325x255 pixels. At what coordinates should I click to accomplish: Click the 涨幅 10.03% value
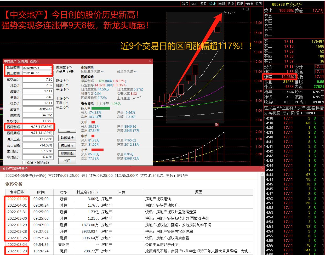pyautogui.click(x=288, y=77)
